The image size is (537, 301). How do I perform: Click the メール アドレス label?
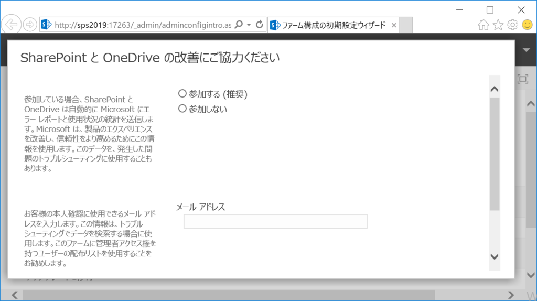[x=201, y=207]
